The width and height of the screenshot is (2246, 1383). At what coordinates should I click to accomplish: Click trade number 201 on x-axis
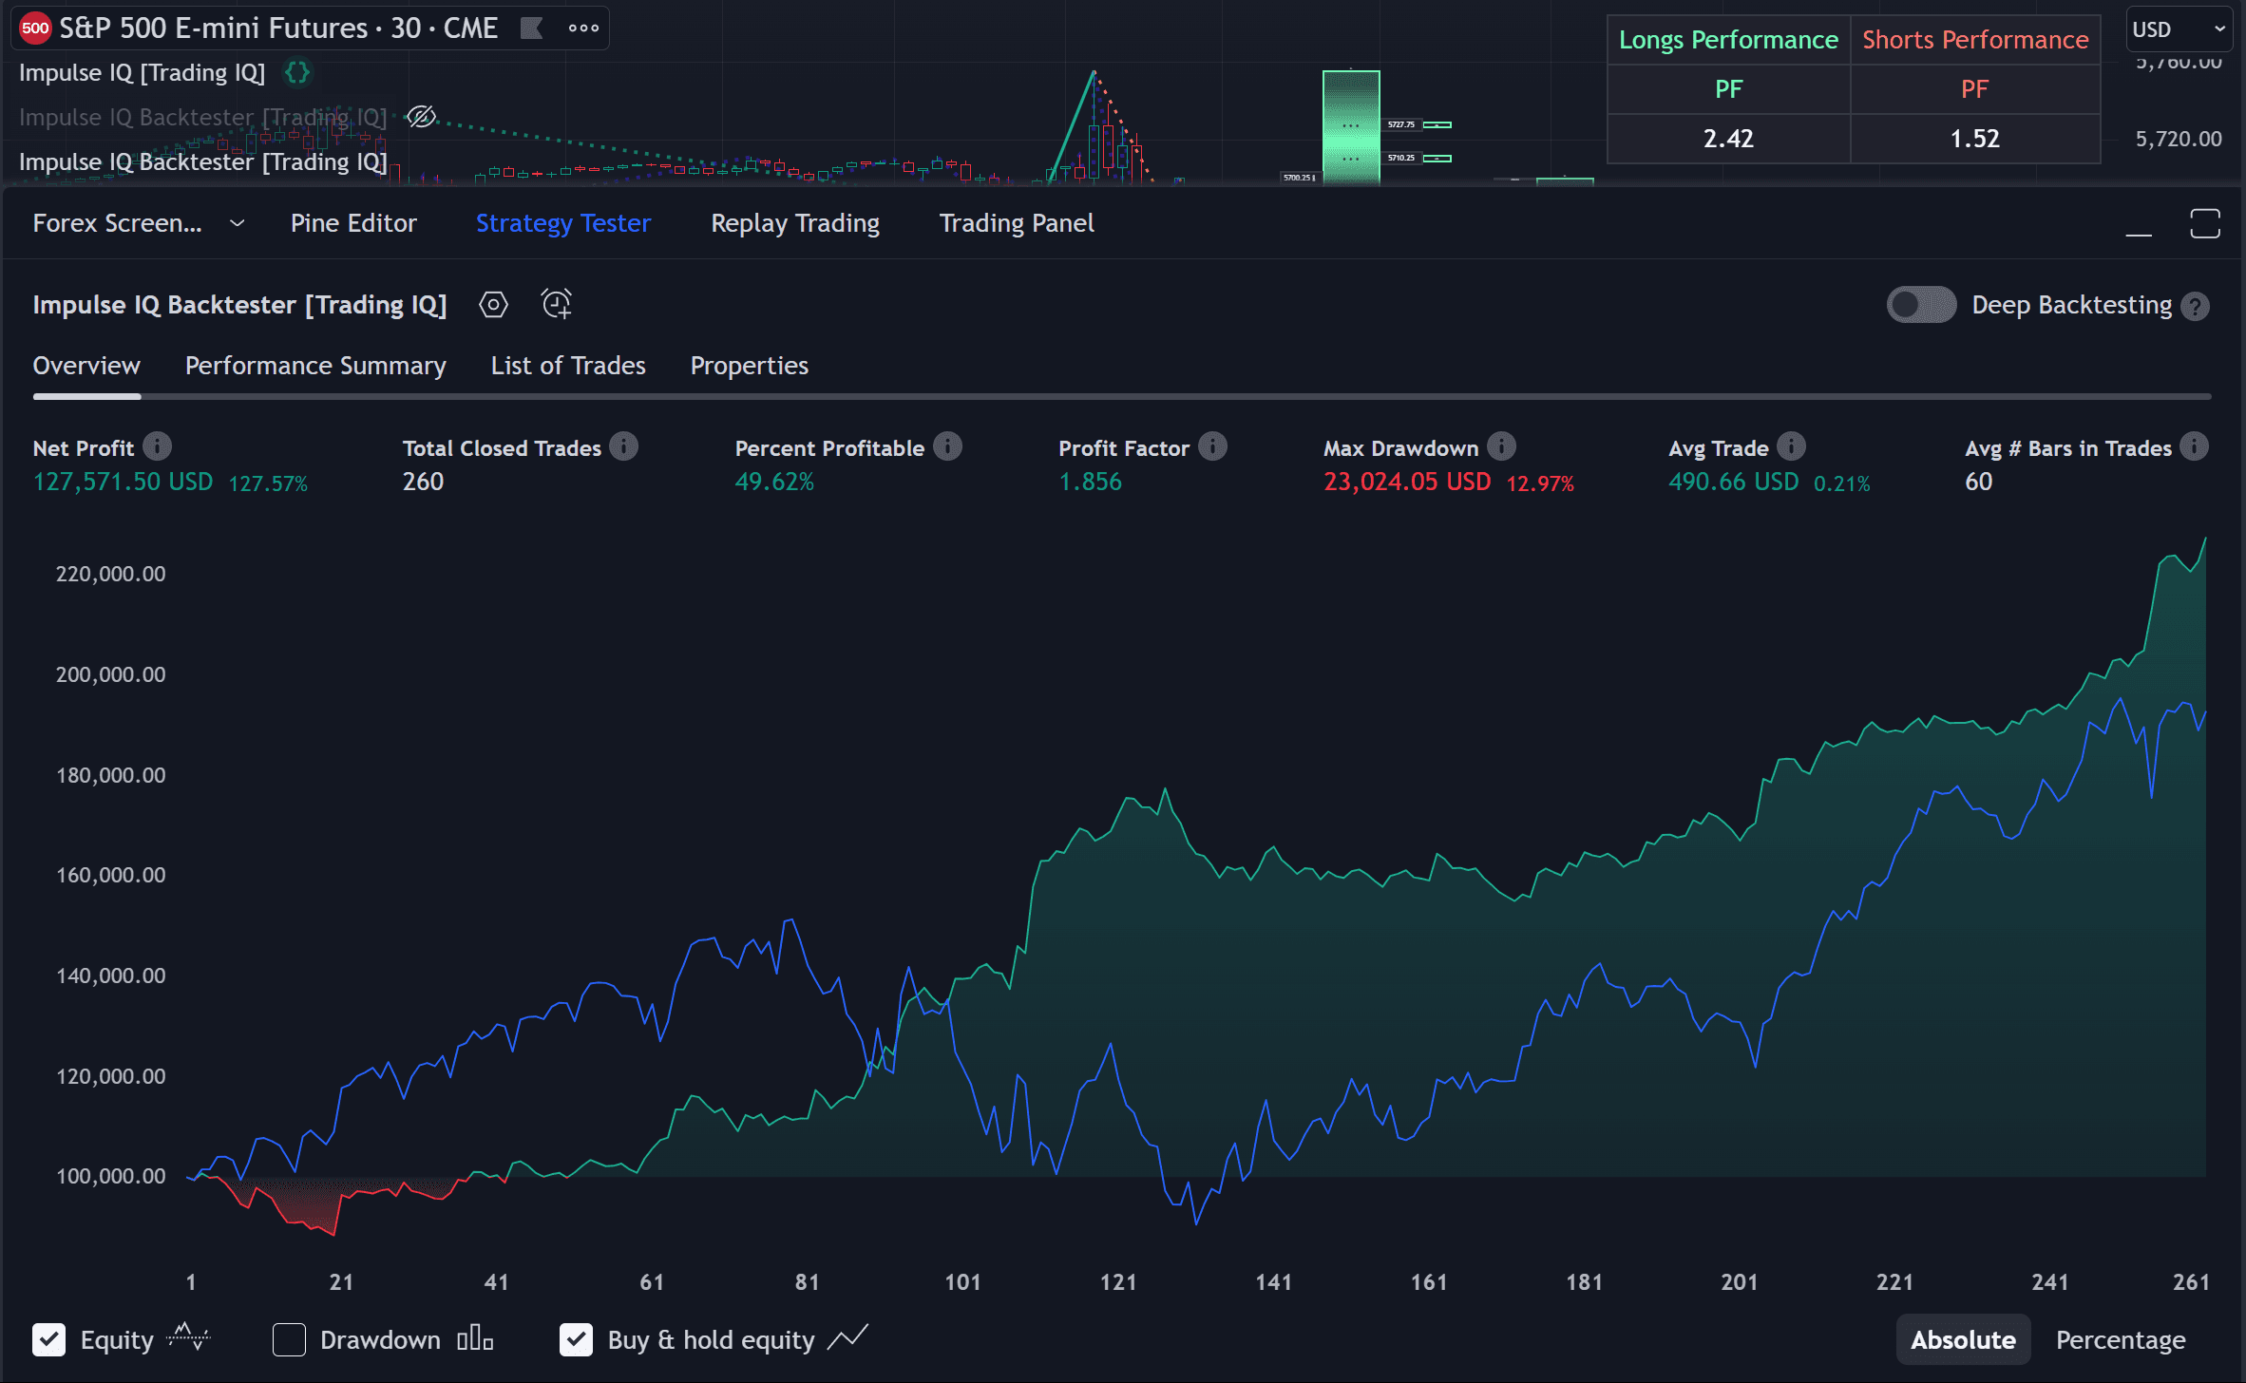point(1740,1282)
